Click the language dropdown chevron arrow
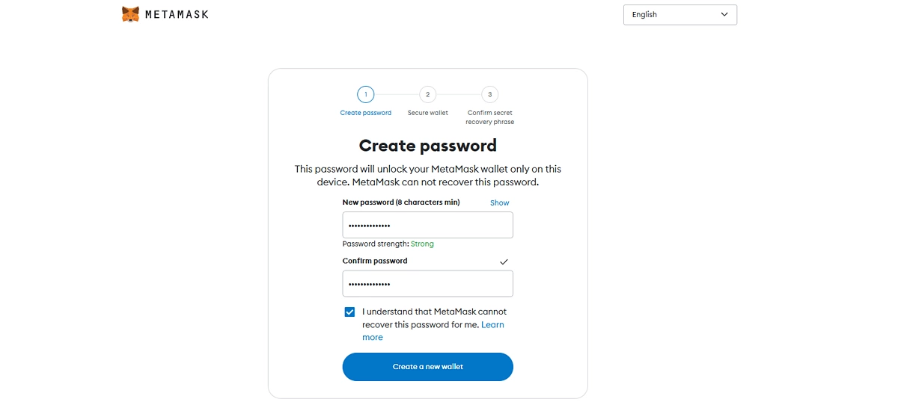Viewport: 898px width, 405px height. (x=724, y=14)
